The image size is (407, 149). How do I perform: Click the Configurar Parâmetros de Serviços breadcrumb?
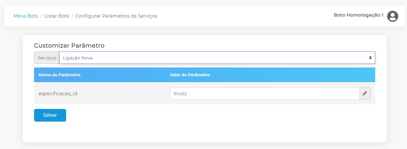[116, 16]
